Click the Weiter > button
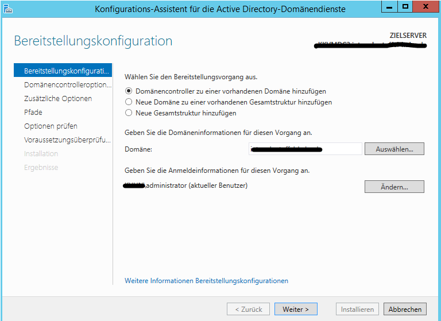Viewport: 441px width, 321px height. click(296, 309)
